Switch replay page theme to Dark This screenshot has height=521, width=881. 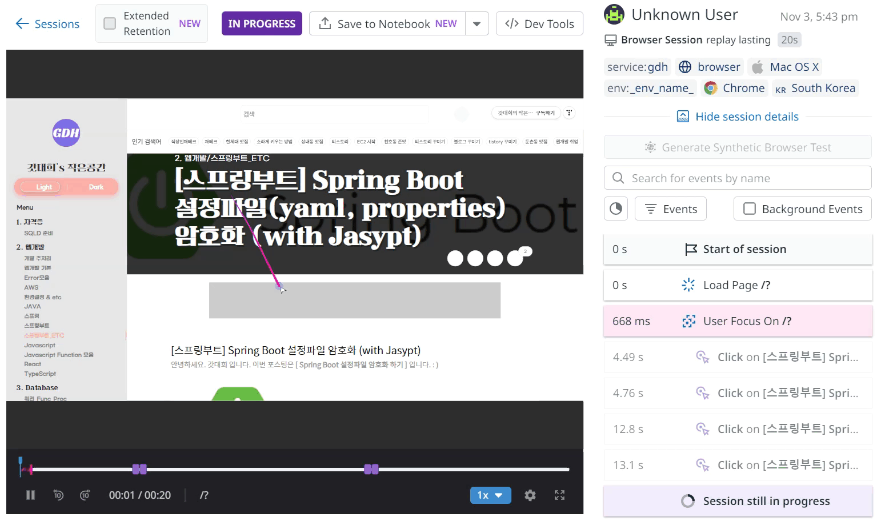[x=96, y=187]
